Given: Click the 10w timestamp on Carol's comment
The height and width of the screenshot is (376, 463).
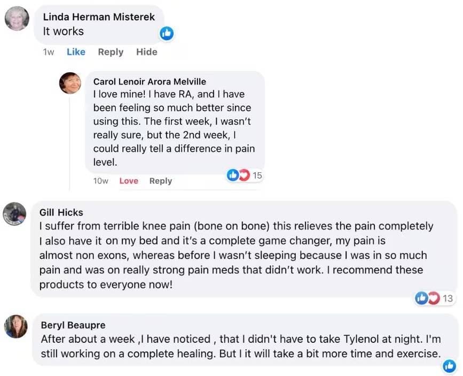Looking at the screenshot, I should click(100, 181).
